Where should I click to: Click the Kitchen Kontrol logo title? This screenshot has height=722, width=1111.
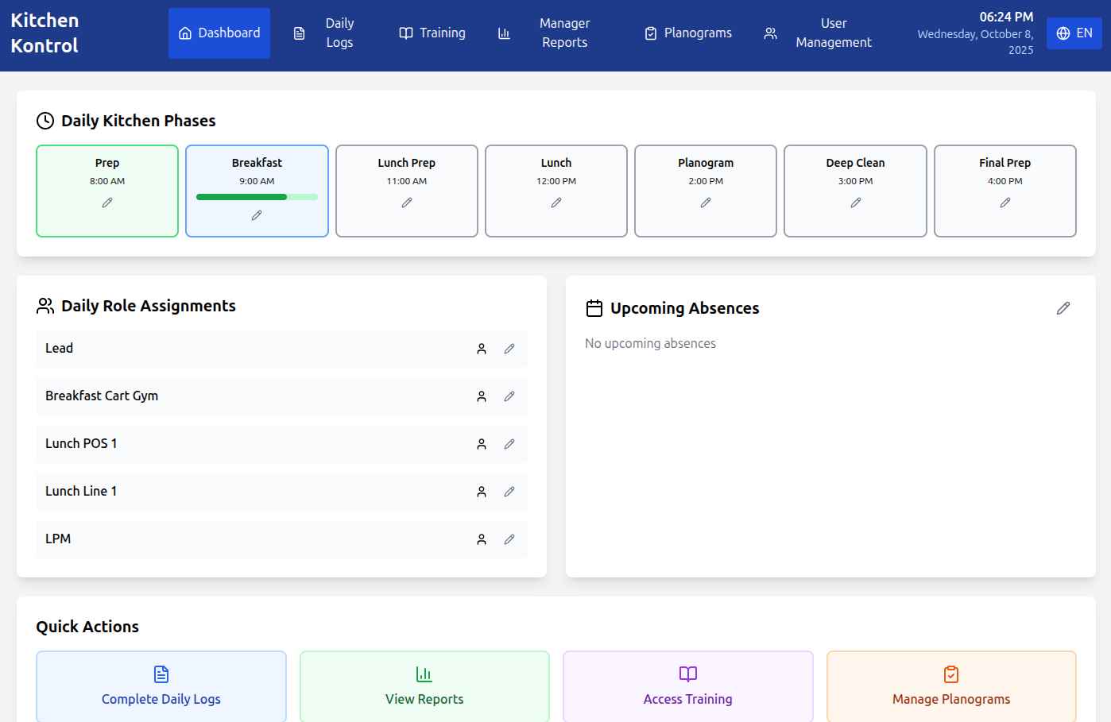(x=45, y=33)
